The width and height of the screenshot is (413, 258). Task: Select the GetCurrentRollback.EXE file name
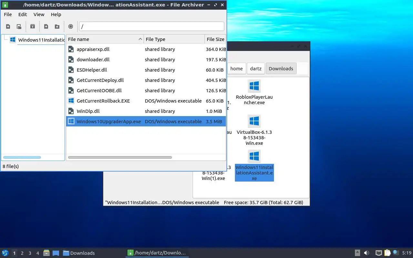click(x=103, y=101)
